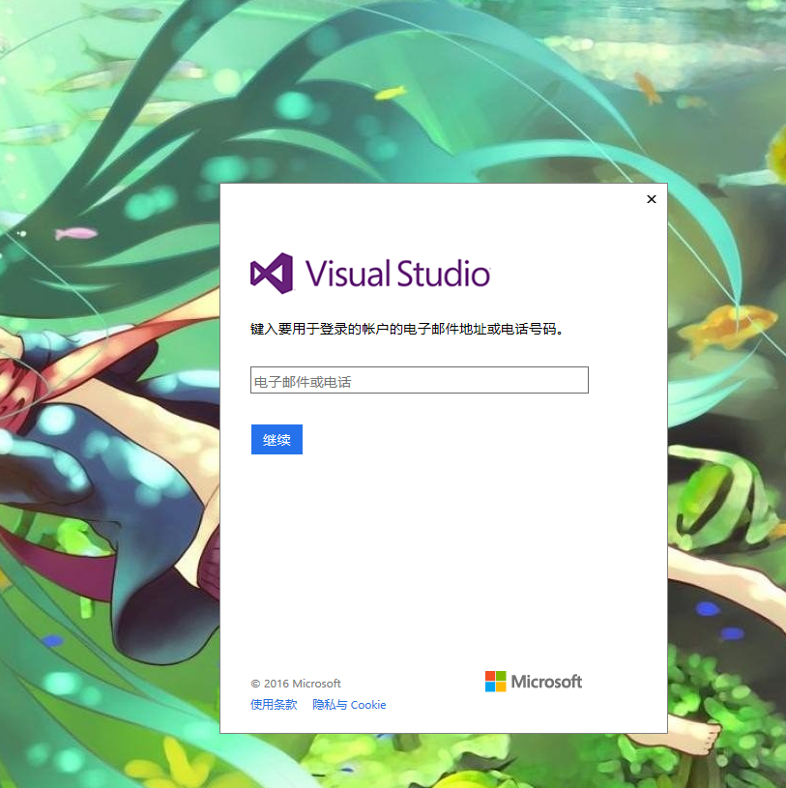Click the Visual Studio title text
The image size is (786, 788).
pos(397,274)
